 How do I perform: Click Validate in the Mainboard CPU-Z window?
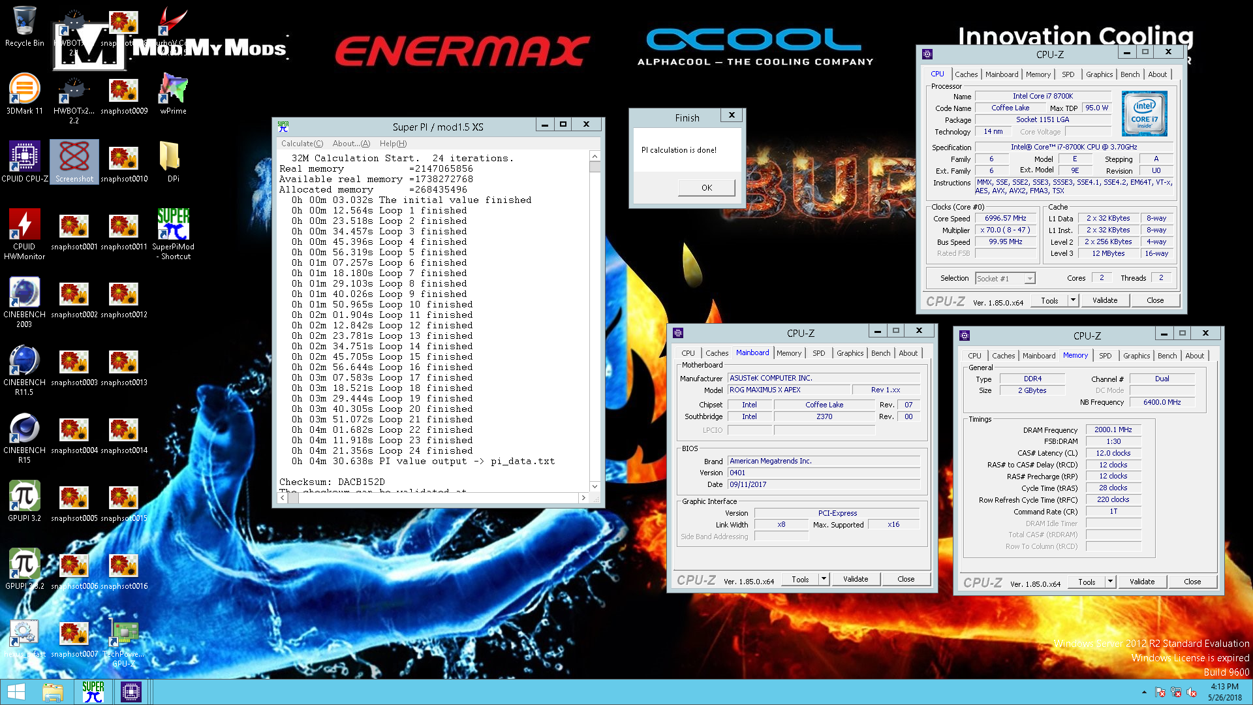pyautogui.click(x=856, y=579)
